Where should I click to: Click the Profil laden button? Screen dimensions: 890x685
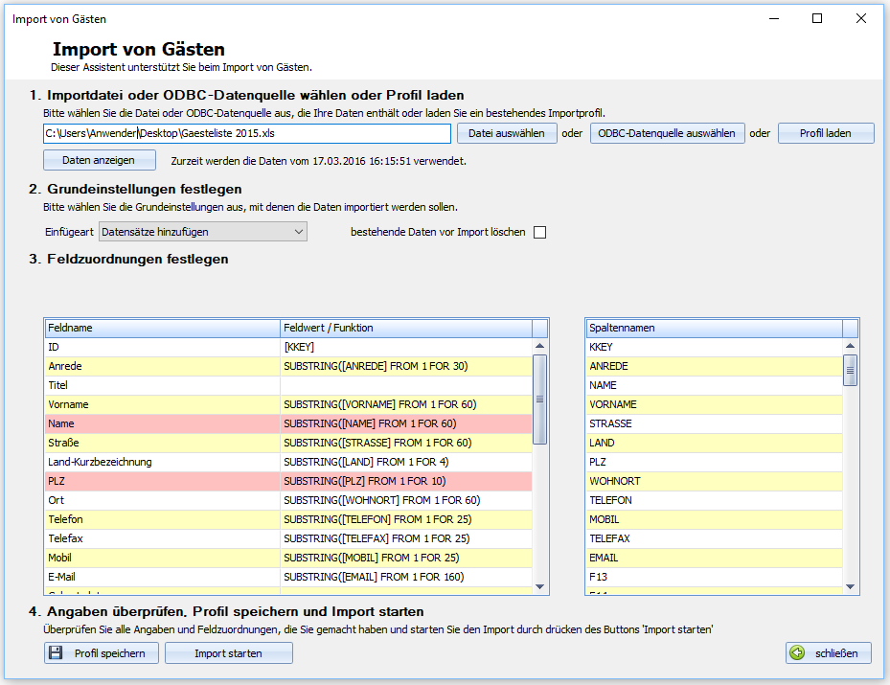825,133
